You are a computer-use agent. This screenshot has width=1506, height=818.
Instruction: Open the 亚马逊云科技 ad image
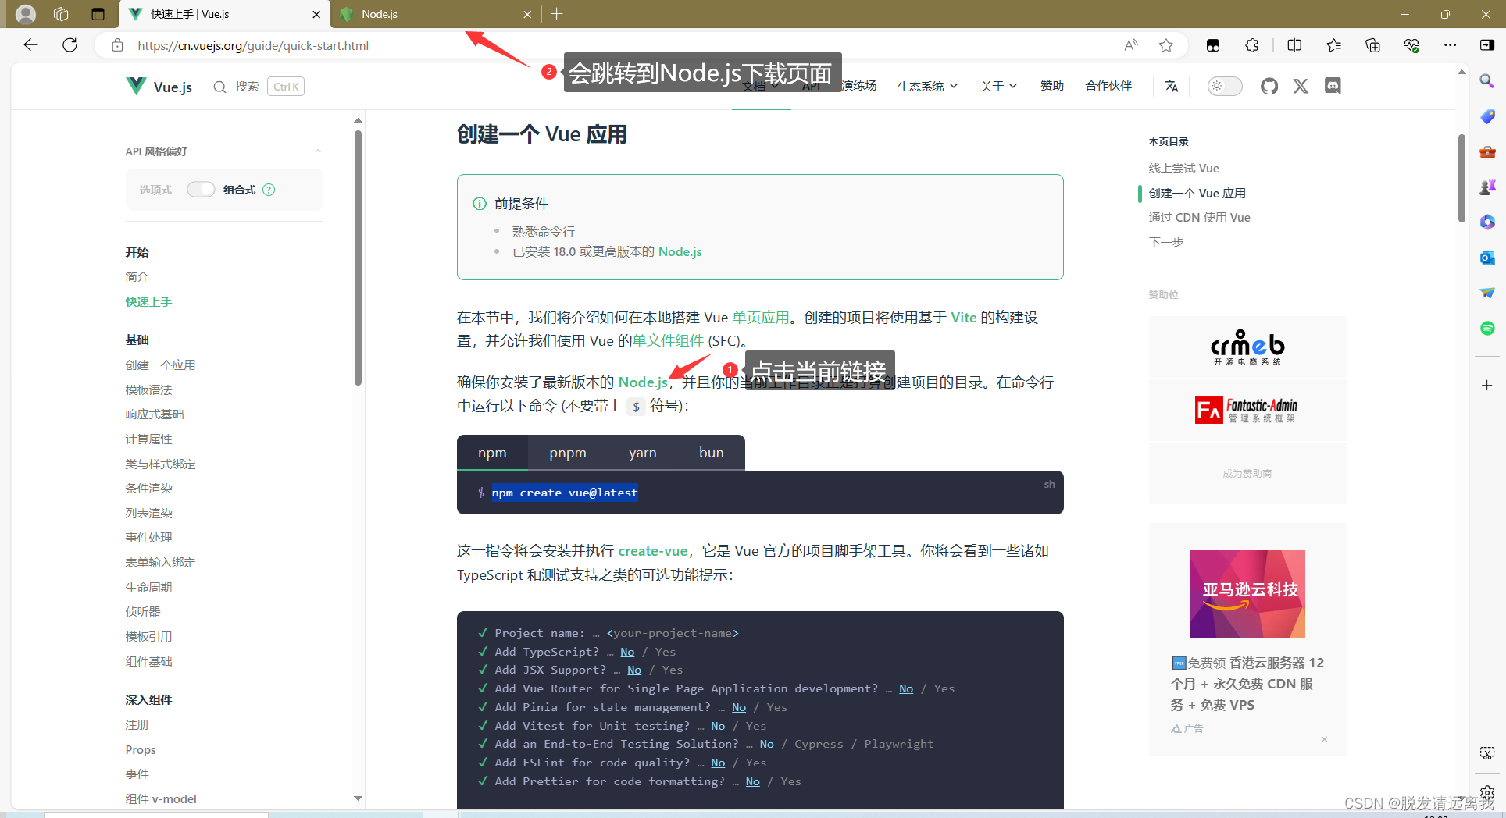[1247, 594]
